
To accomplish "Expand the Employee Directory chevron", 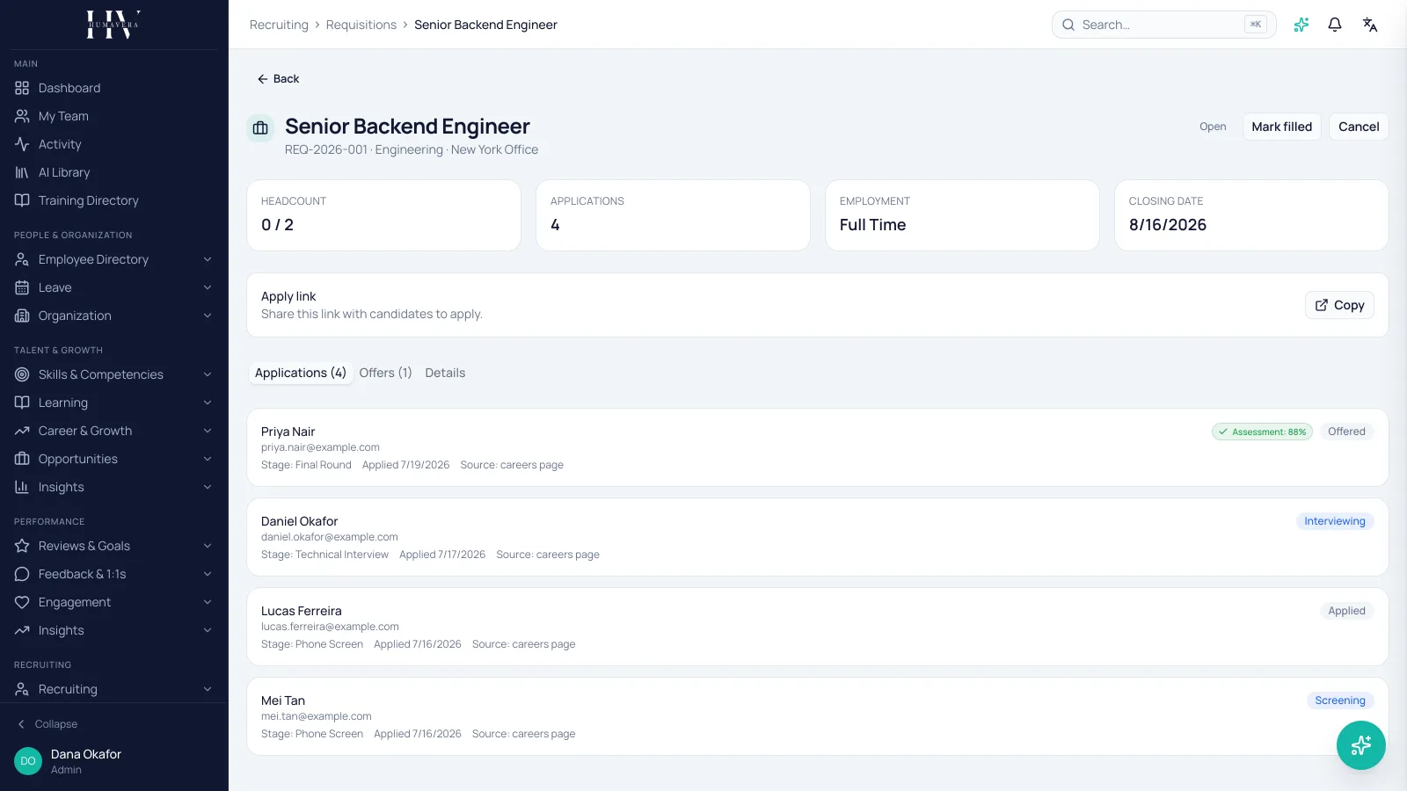I will 208,259.
